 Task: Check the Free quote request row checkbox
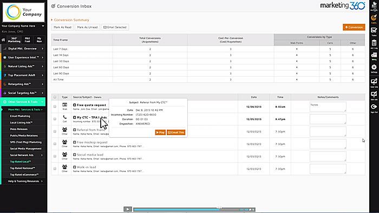pos(55,106)
